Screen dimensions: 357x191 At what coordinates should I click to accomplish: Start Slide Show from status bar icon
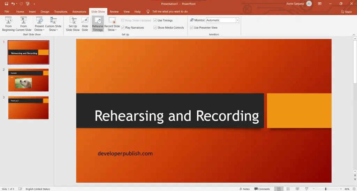(307, 189)
